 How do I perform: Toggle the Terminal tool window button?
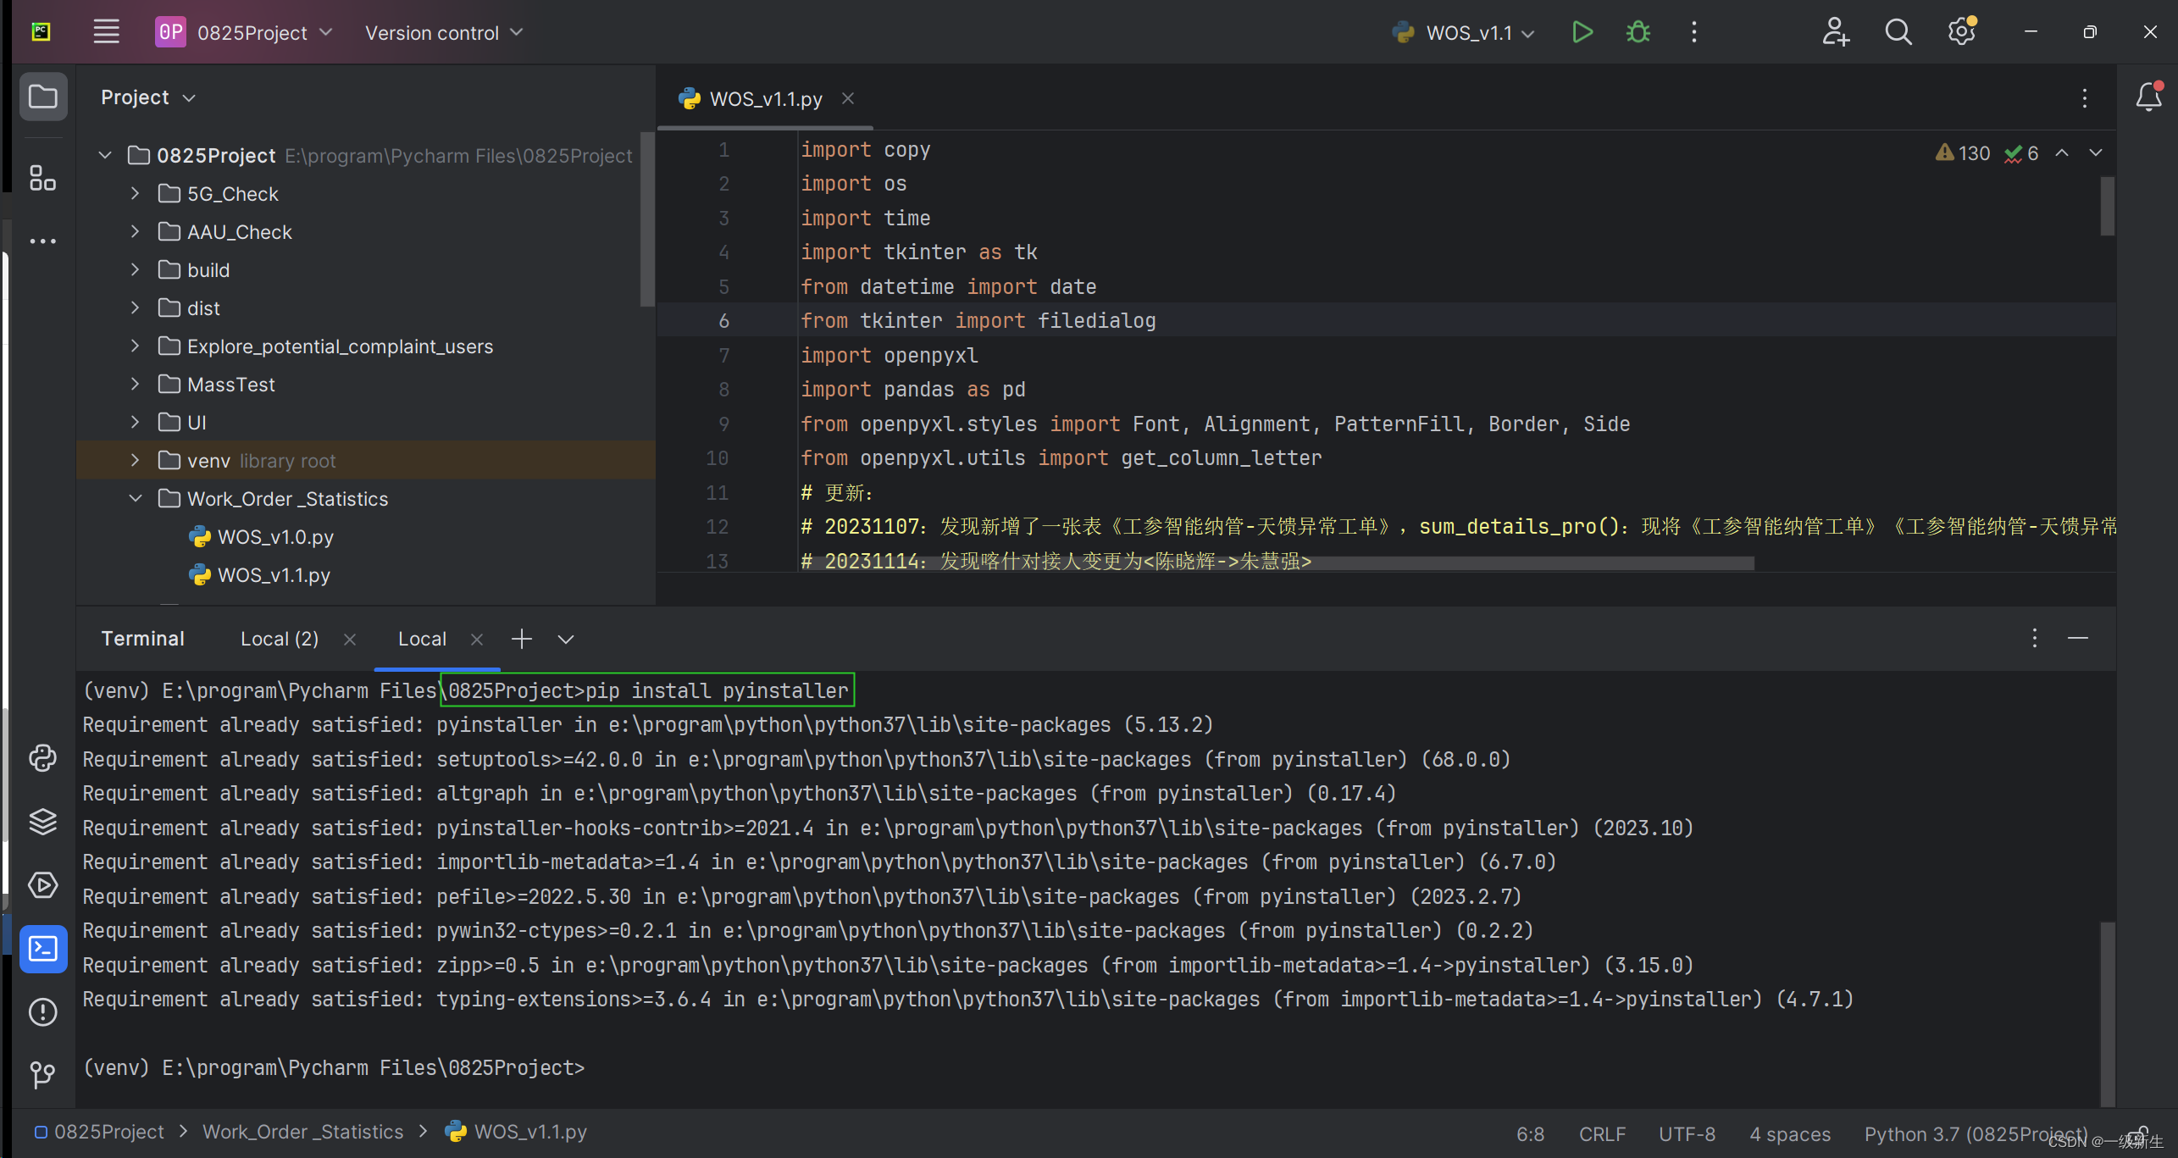[x=43, y=949]
